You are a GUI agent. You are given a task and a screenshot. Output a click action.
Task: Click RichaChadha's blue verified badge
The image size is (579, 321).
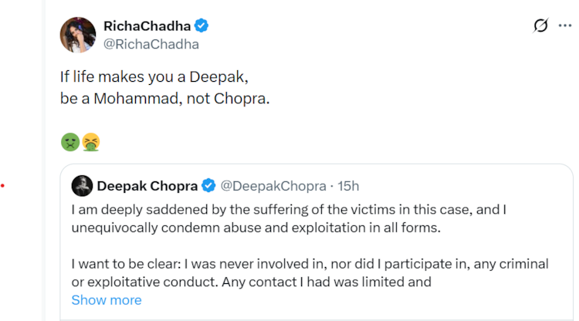tap(201, 25)
